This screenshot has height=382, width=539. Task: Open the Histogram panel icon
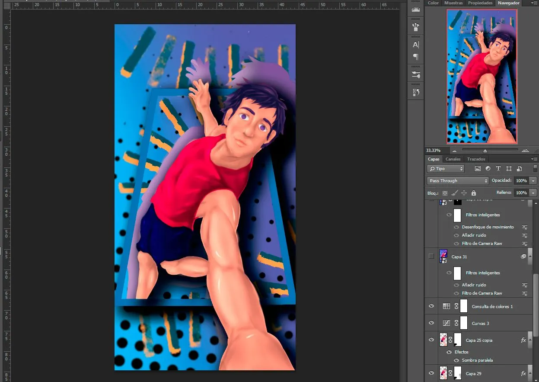tap(416, 10)
